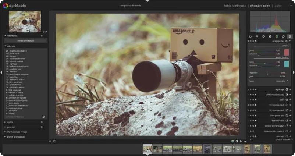Screen dimensions: 295x156
Task: Click the reset icon for mots-clés
Action: (42, 127)
